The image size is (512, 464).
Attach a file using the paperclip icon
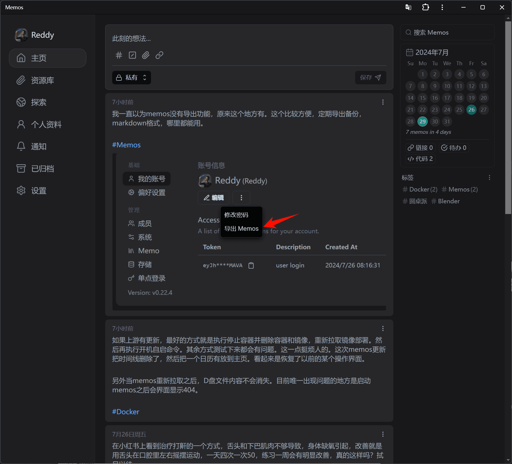146,55
